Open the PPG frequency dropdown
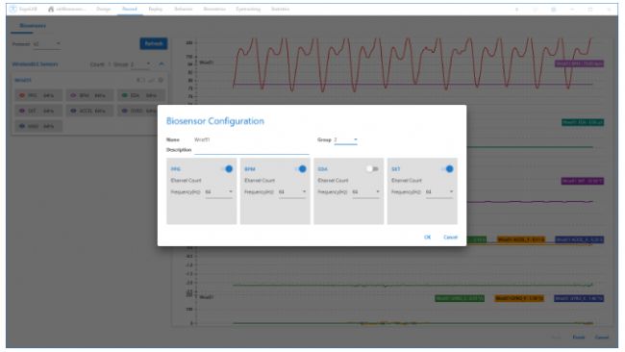625x352 pixels. tap(219, 192)
